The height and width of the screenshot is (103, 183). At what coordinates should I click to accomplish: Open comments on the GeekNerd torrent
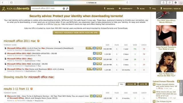pyautogui.click(x=89, y=48)
